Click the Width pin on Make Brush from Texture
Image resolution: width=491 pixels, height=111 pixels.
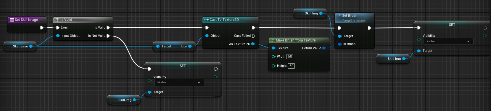pos(273,57)
